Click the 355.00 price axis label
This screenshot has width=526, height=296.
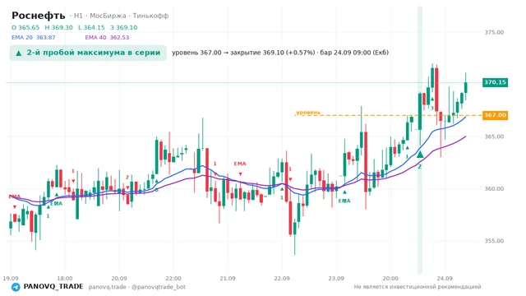[494, 241]
